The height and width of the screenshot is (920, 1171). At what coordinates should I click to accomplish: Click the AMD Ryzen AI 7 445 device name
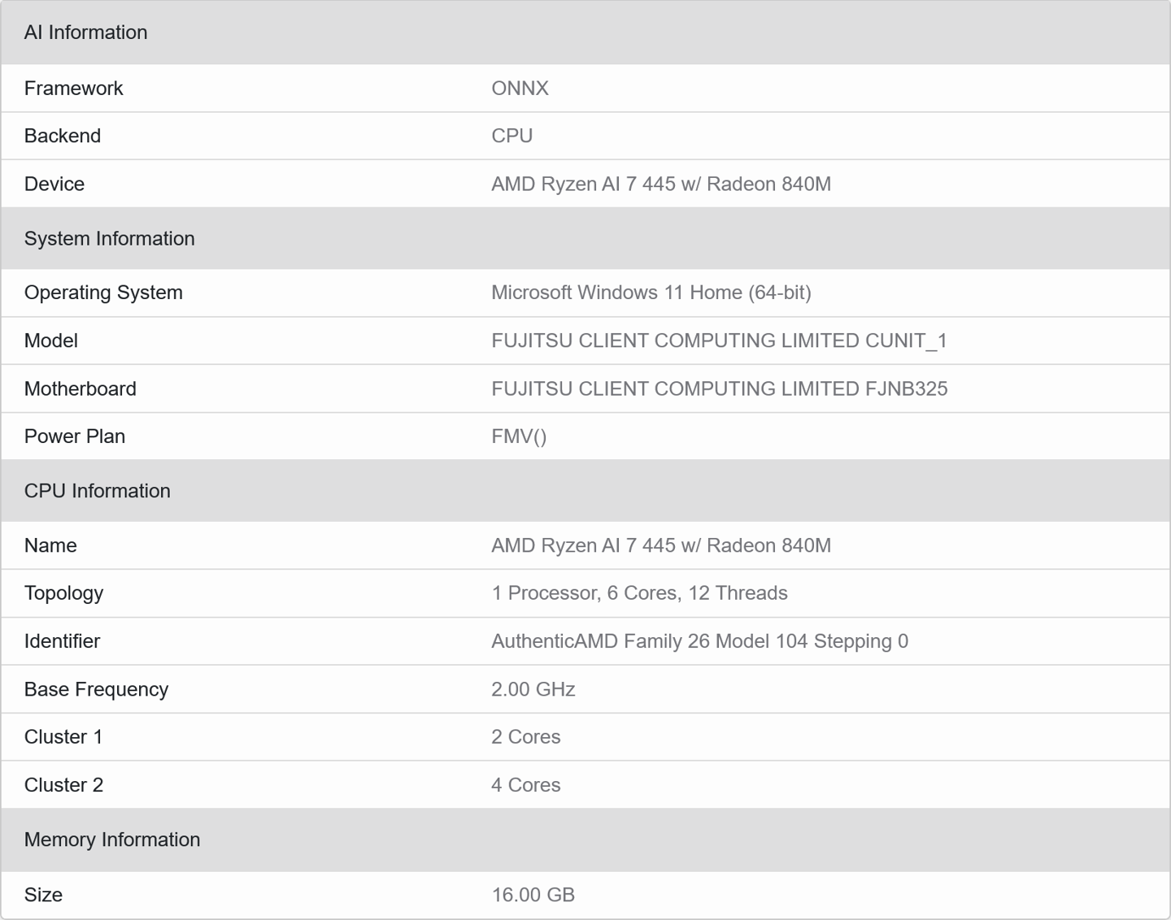[662, 184]
